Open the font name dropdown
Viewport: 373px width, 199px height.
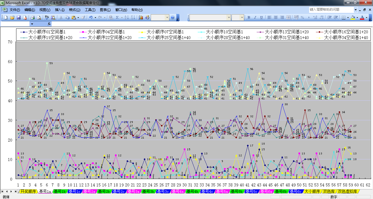tap(229, 17)
